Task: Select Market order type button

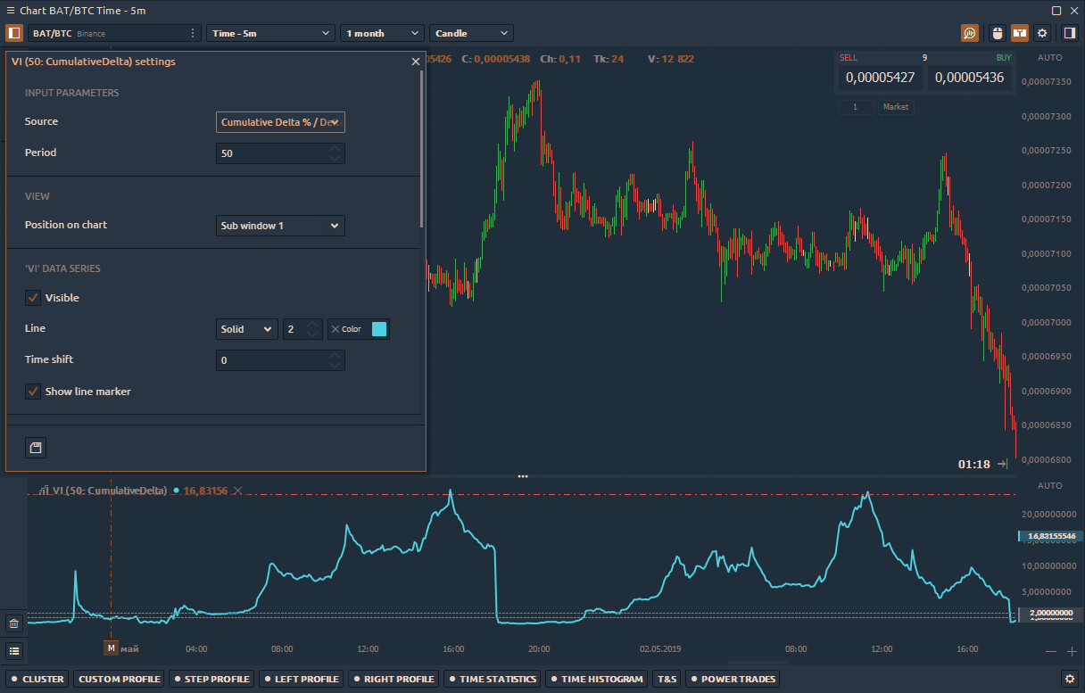Action: (x=896, y=107)
